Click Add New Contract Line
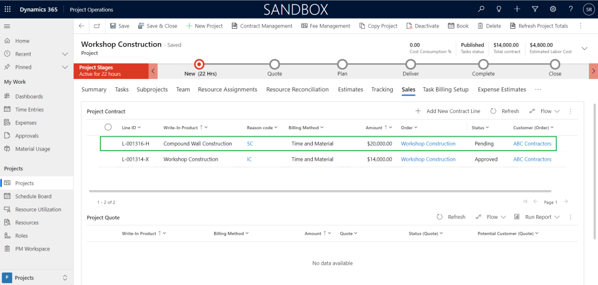This screenshot has width=598, height=285. (448, 111)
